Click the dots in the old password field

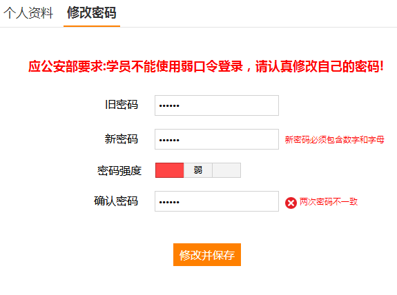point(169,105)
